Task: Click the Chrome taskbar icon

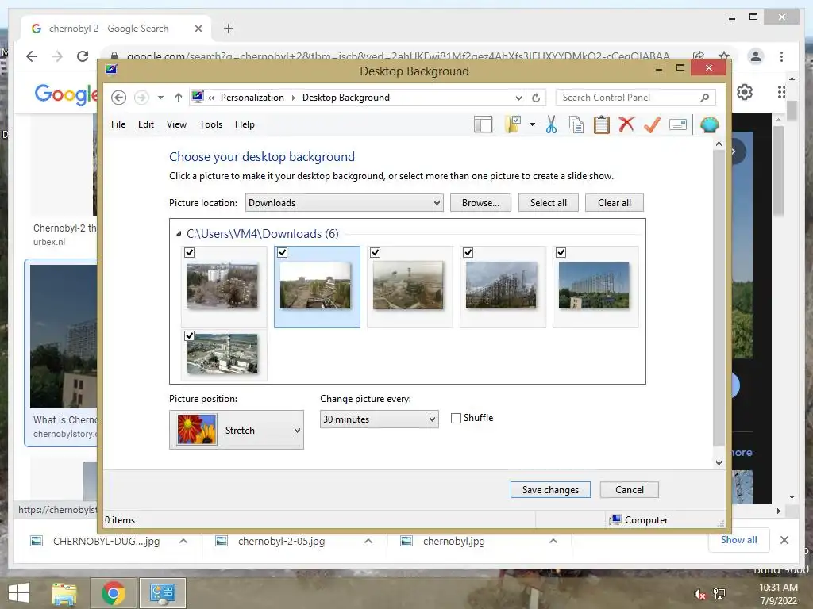Action: click(113, 593)
